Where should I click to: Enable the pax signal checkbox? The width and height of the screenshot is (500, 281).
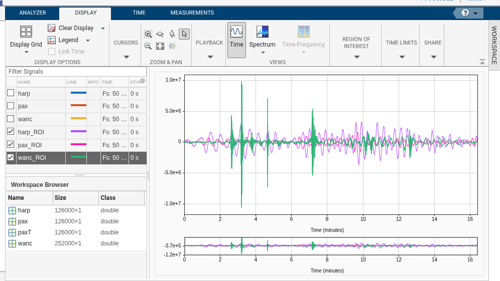tap(11, 106)
